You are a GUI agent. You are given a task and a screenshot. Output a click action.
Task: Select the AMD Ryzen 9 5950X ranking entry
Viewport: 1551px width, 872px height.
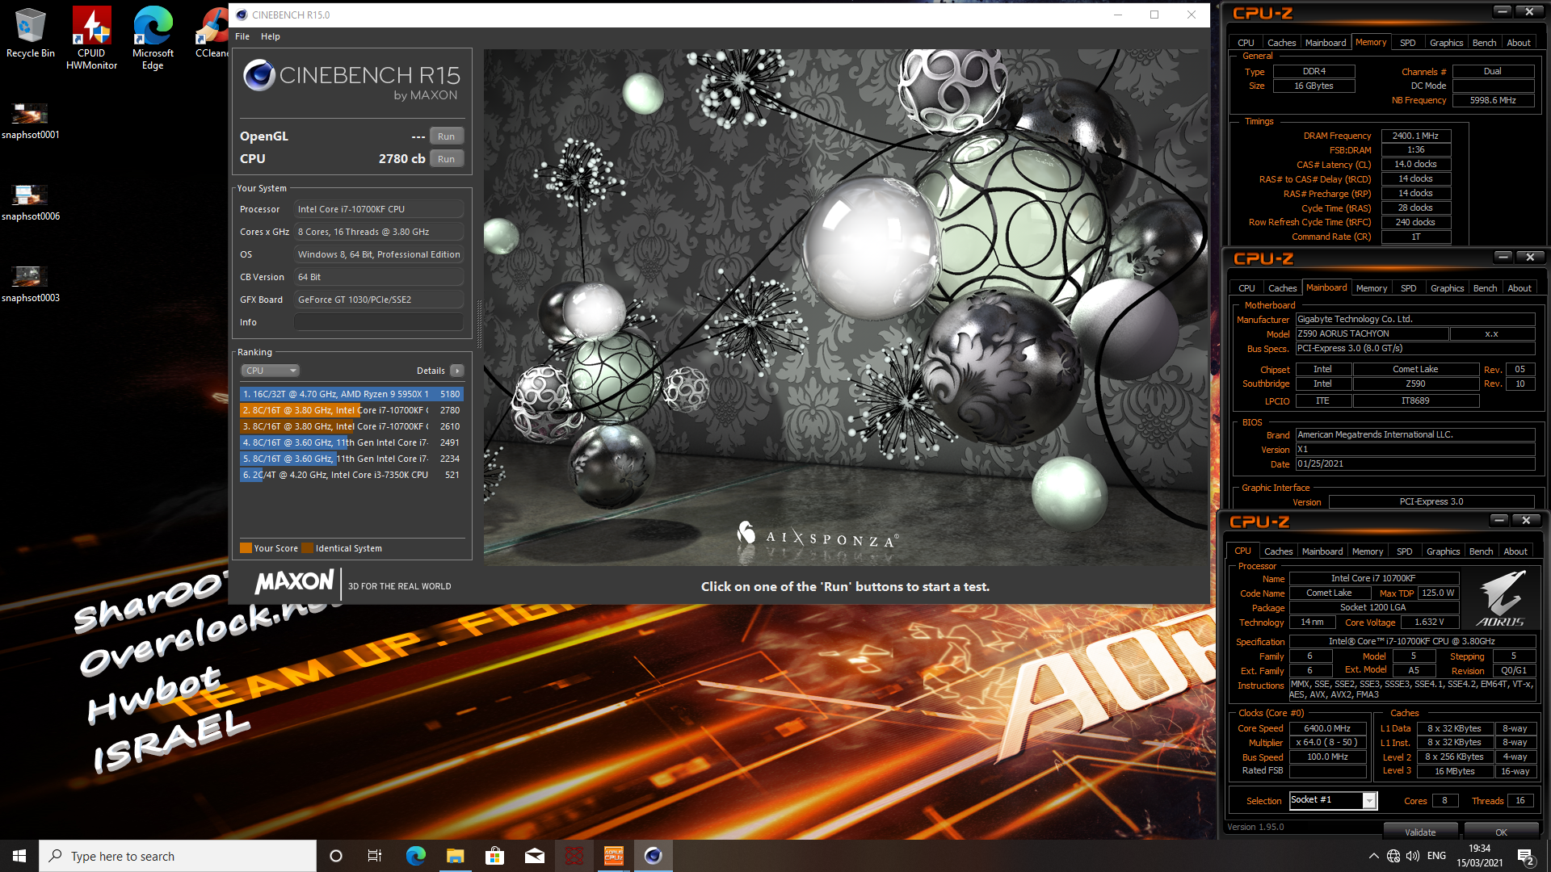coord(351,394)
